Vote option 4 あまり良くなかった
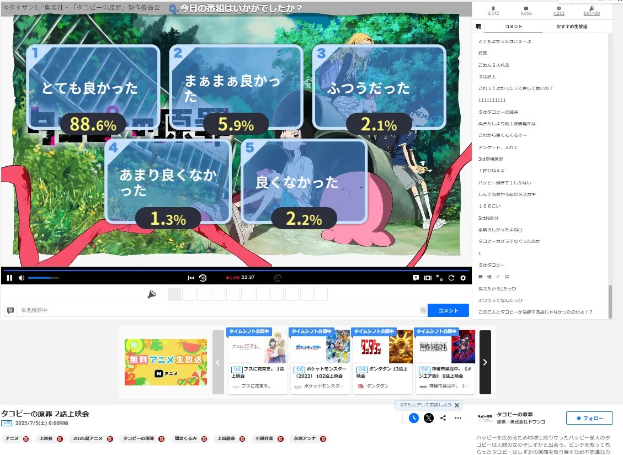623x455 pixels. click(x=168, y=181)
